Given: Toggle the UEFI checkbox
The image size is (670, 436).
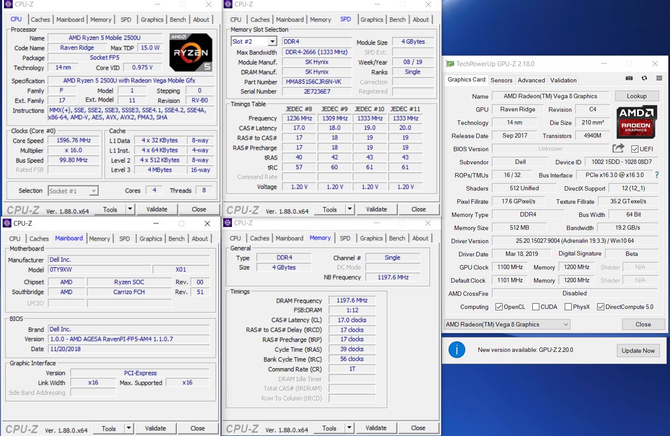Looking at the screenshot, I should [634, 149].
